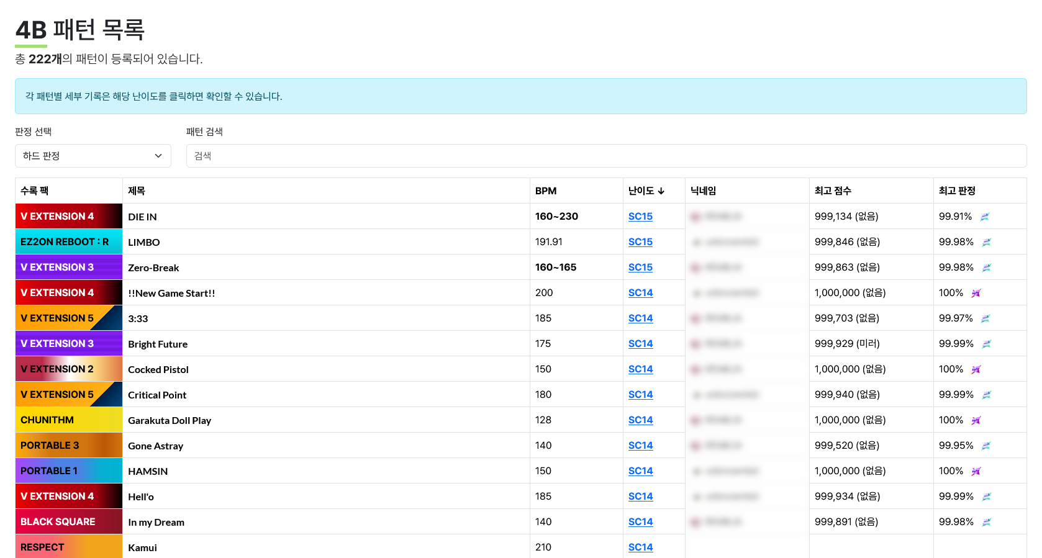Image resolution: width=1042 pixels, height=558 pixels.
Task: Click the EZ2ON REBOOT : R pack banner
Action: coord(69,241)
